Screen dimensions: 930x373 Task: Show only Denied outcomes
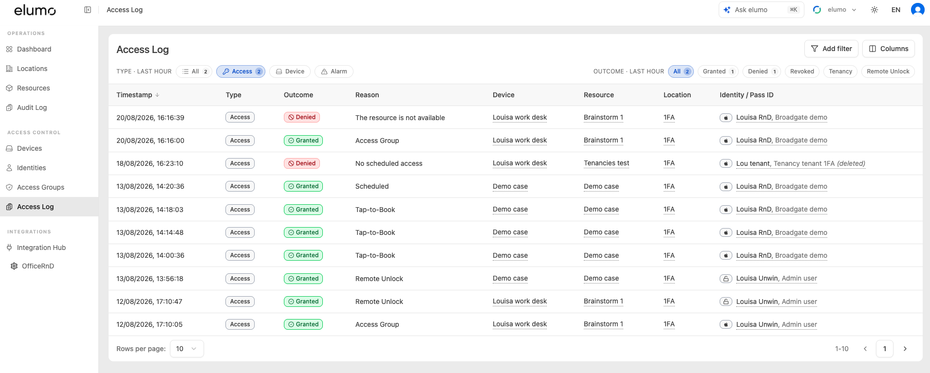pyautogui.click(x=762, y=71)
